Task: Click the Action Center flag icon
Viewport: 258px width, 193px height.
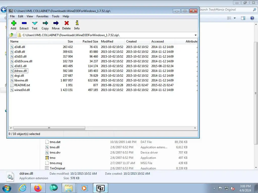Action: coord(220,188)
